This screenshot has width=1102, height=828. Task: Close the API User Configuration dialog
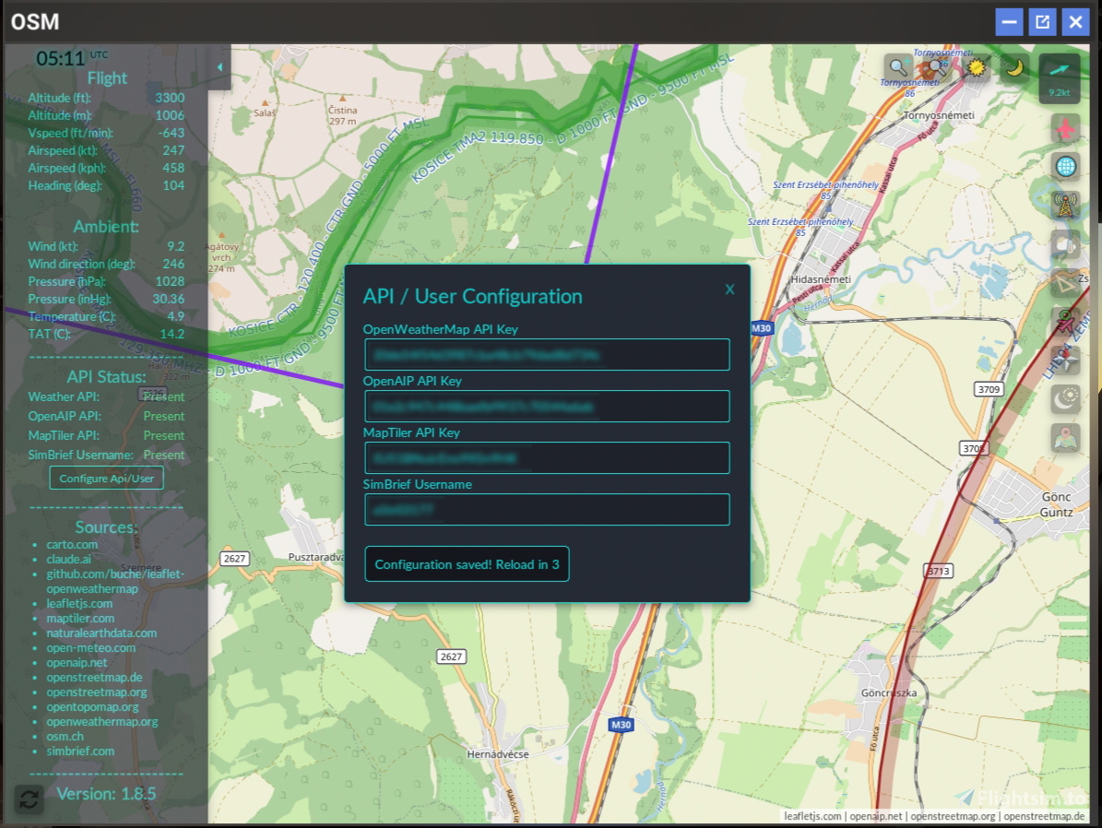[729, 289]
